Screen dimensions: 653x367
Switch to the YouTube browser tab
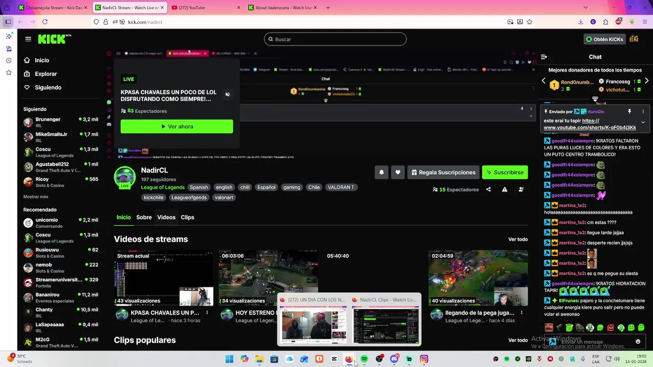tap(206, 8)
